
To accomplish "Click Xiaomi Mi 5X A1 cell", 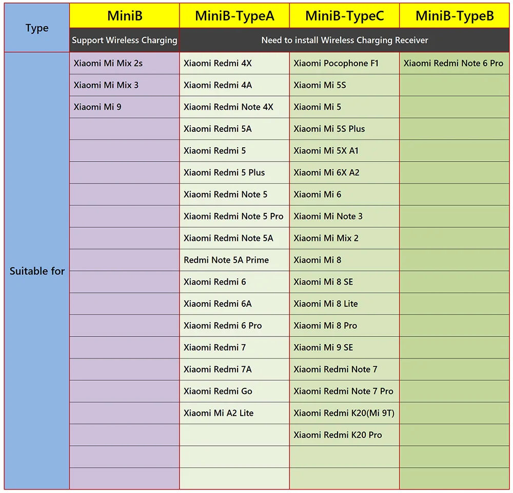I will point(344,151).
